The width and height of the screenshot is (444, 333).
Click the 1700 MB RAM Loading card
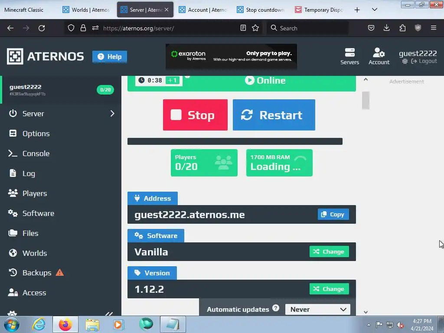pos(279,163)
